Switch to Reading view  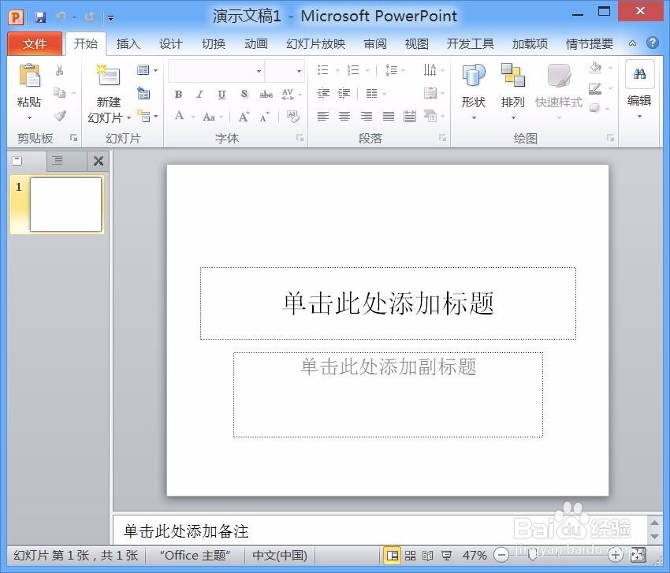(428, 556)
